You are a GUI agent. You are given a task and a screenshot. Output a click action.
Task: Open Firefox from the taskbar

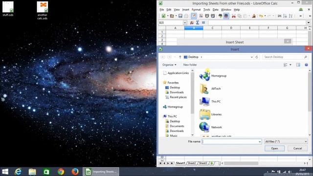[75, 172]
